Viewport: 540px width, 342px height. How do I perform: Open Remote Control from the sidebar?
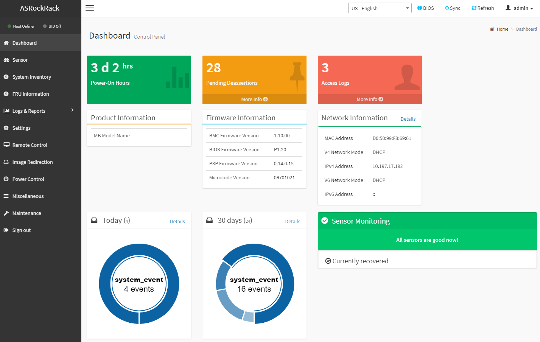point(30,145)
